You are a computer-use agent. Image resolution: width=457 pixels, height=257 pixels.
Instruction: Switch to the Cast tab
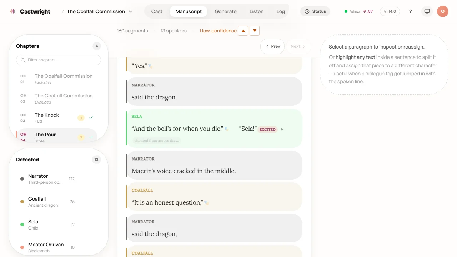pos(157,11)
